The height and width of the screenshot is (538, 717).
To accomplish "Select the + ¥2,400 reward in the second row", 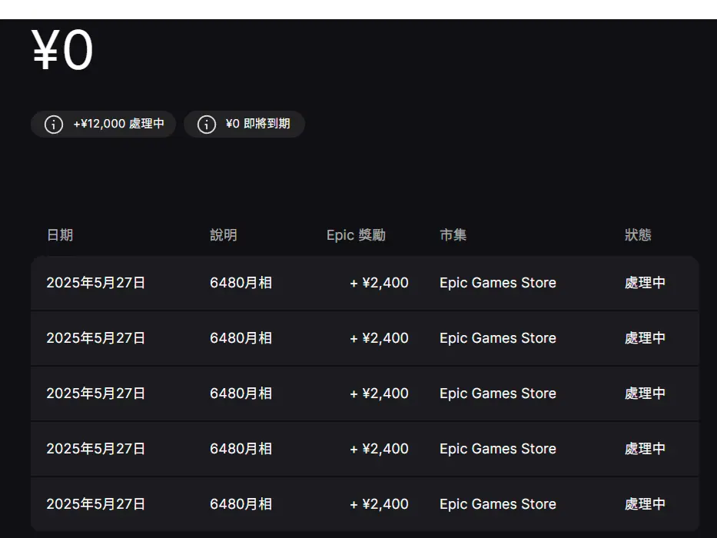I will tap(379, 338).
